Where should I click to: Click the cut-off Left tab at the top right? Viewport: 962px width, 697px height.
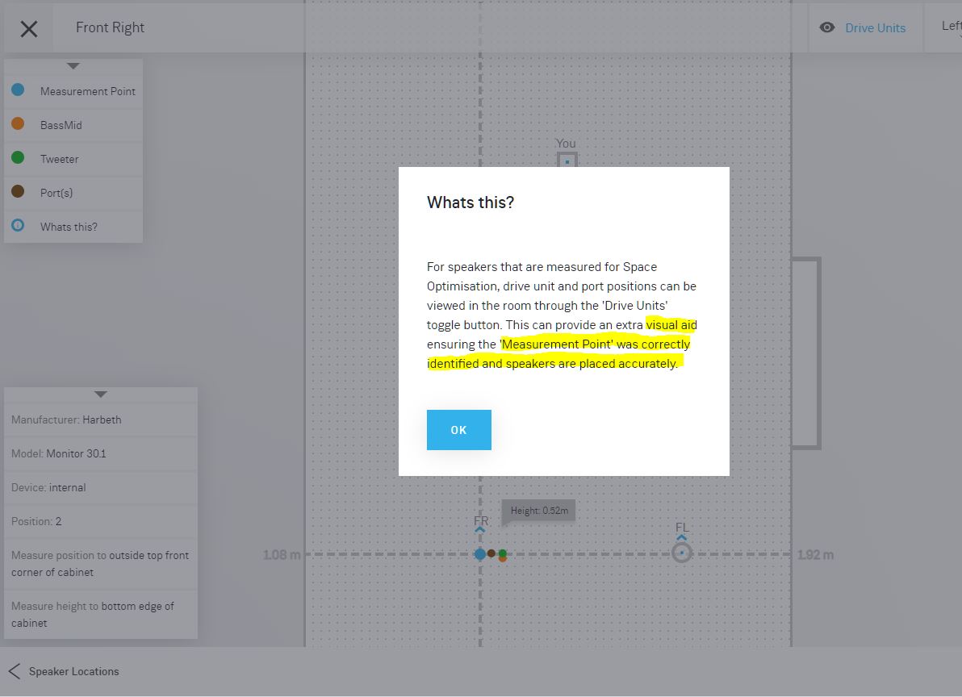951,27
